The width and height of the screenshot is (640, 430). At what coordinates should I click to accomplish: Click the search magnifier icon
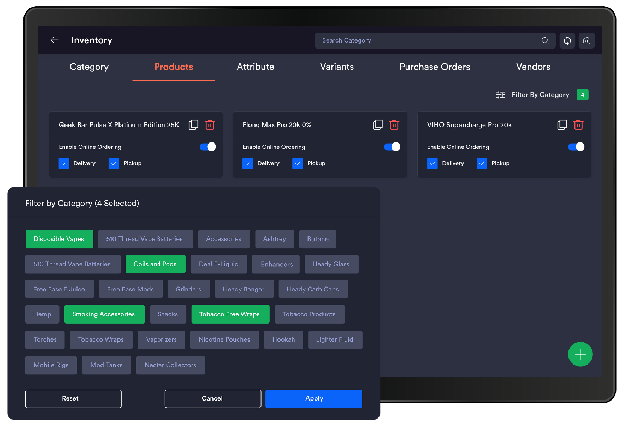point(545,40)
